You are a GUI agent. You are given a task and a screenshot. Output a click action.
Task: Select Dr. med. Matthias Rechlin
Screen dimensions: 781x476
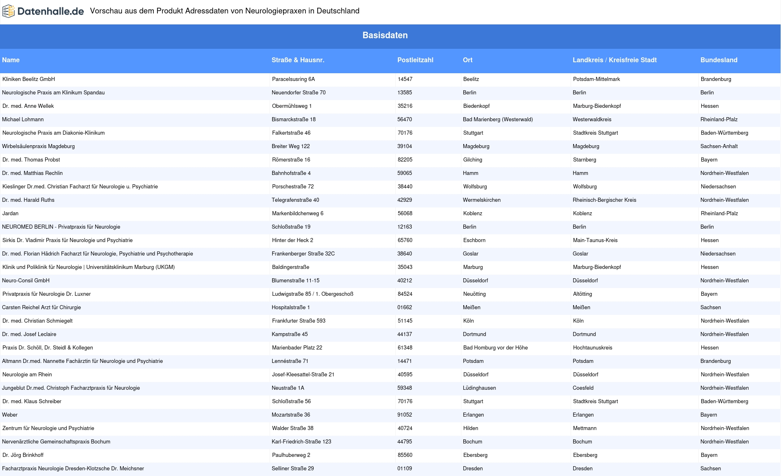click(x=33, y=173)
